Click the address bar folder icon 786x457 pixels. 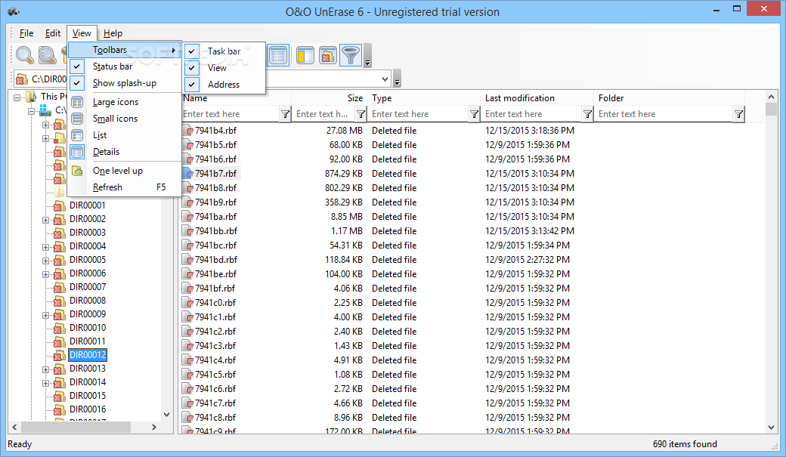pos(22,79)
